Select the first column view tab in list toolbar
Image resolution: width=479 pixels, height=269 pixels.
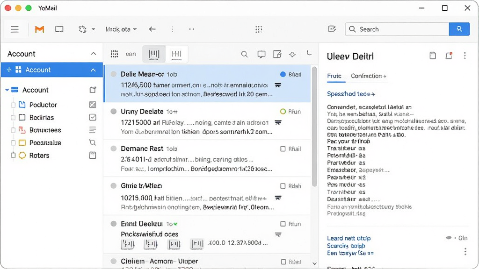click(154, 54)
